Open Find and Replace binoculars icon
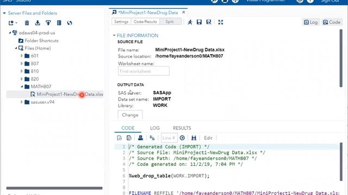This screenshot has width=348, height=195. coord(194,138)
